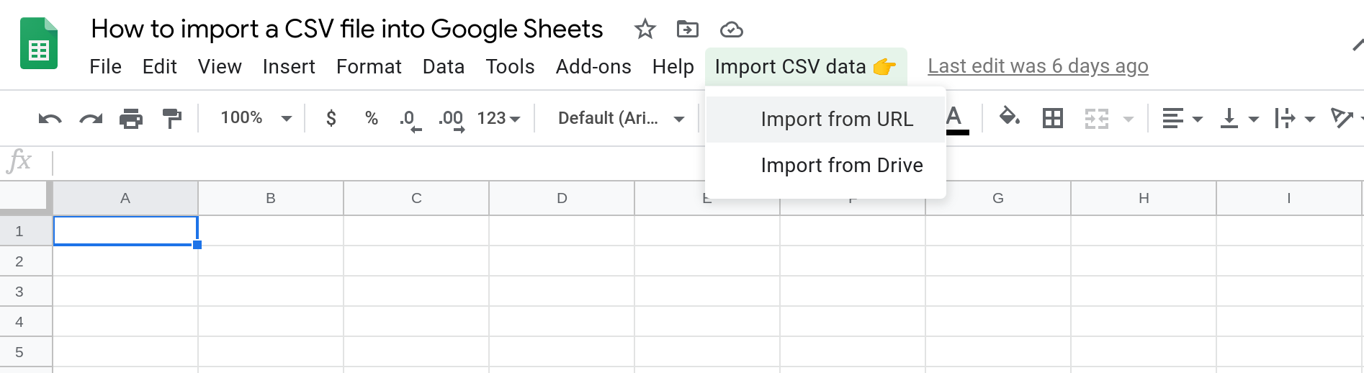1364x373 pixels.
Task: Star this spreadsheet
Action: (645, 30)
